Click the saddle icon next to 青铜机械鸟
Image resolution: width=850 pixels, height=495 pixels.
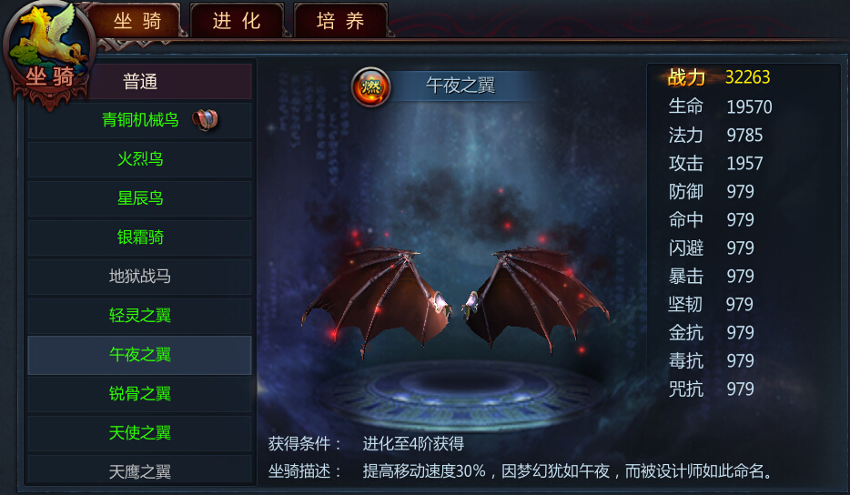(x=206, y=120)
